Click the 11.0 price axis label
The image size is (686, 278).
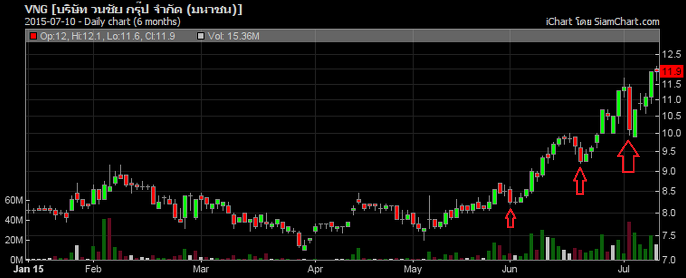coord(671,100)
